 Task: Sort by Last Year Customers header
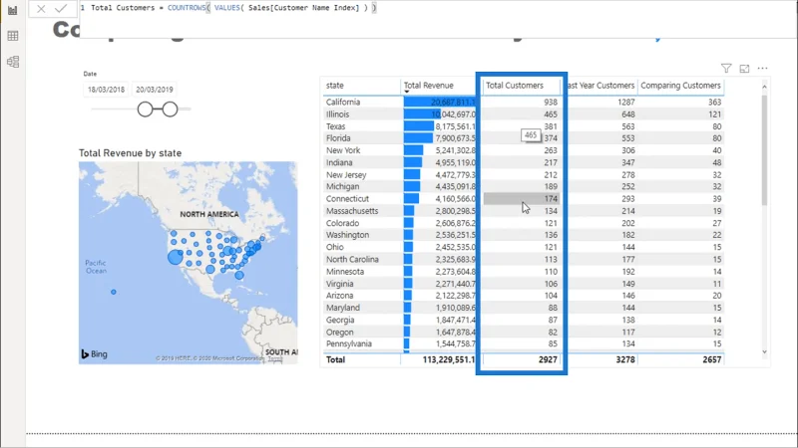click(600, 86)
